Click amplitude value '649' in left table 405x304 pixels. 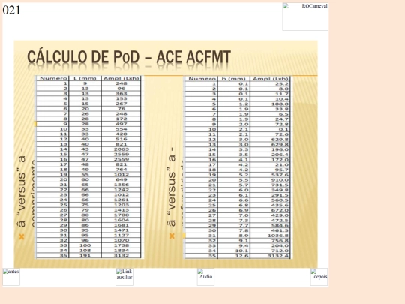[x=121, y=179]
